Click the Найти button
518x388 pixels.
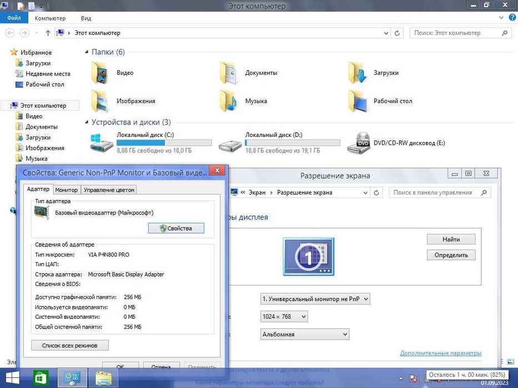pyautogui.click(x=451, y=239)
